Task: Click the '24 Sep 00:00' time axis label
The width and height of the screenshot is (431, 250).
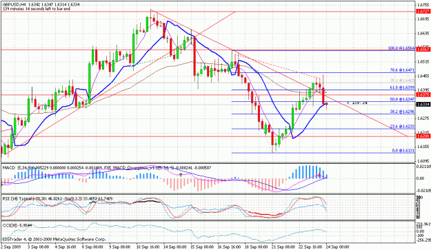Action: [x=337, y=247]
